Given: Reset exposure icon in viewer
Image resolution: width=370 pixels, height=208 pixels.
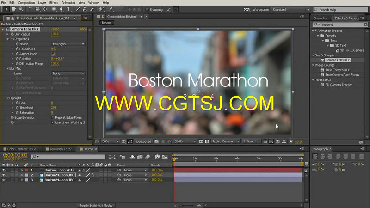Looking at the screenshot, I should click(x=291, y=141).
